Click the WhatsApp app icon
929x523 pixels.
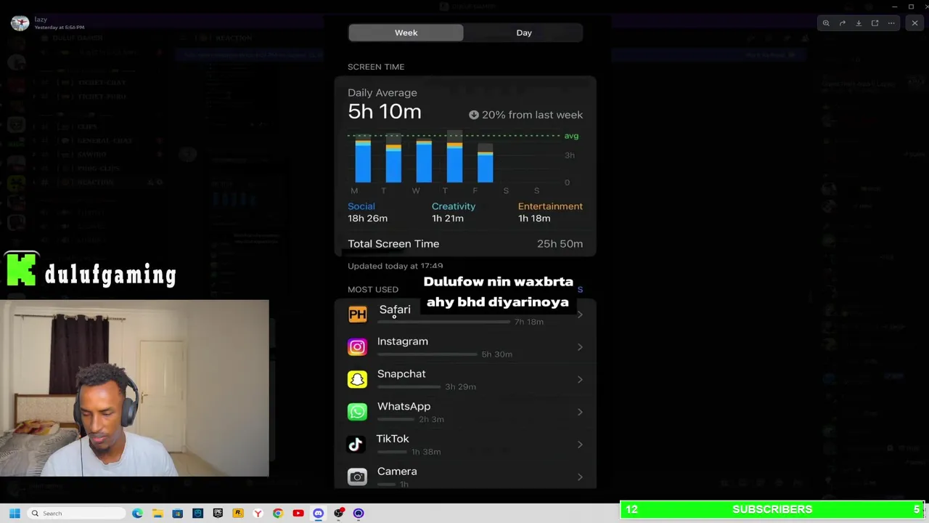point(357,412)
